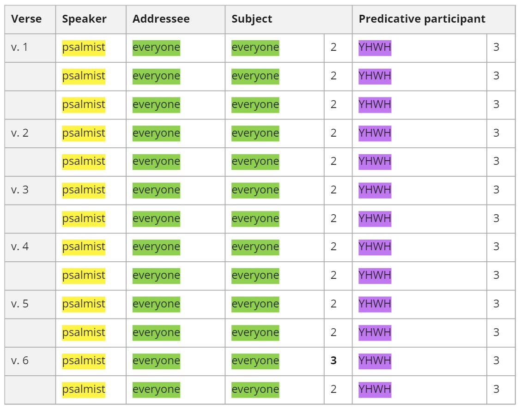521x409 pixels.
Task: Click the Verse column header
Action: [x=26, y=19]
